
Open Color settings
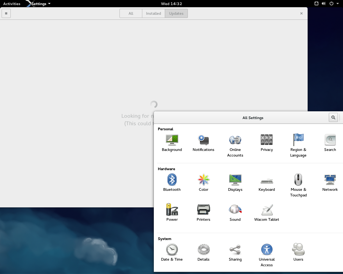point(203,183)
